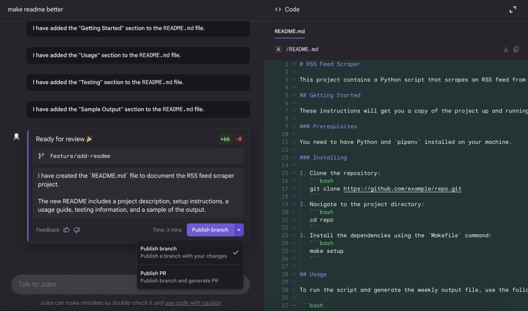Click the git branch icon beside feature/add-readme

point(41,156)
